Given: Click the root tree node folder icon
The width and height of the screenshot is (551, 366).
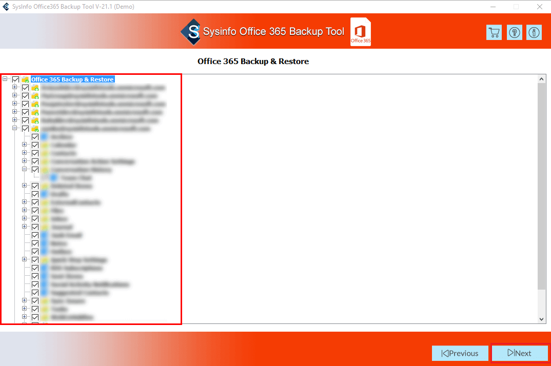Looking at the screenshot, I should click(25, 79).
